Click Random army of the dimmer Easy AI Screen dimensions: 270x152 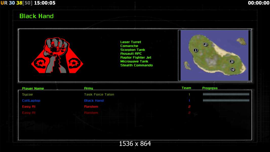[x=91, y=113]
